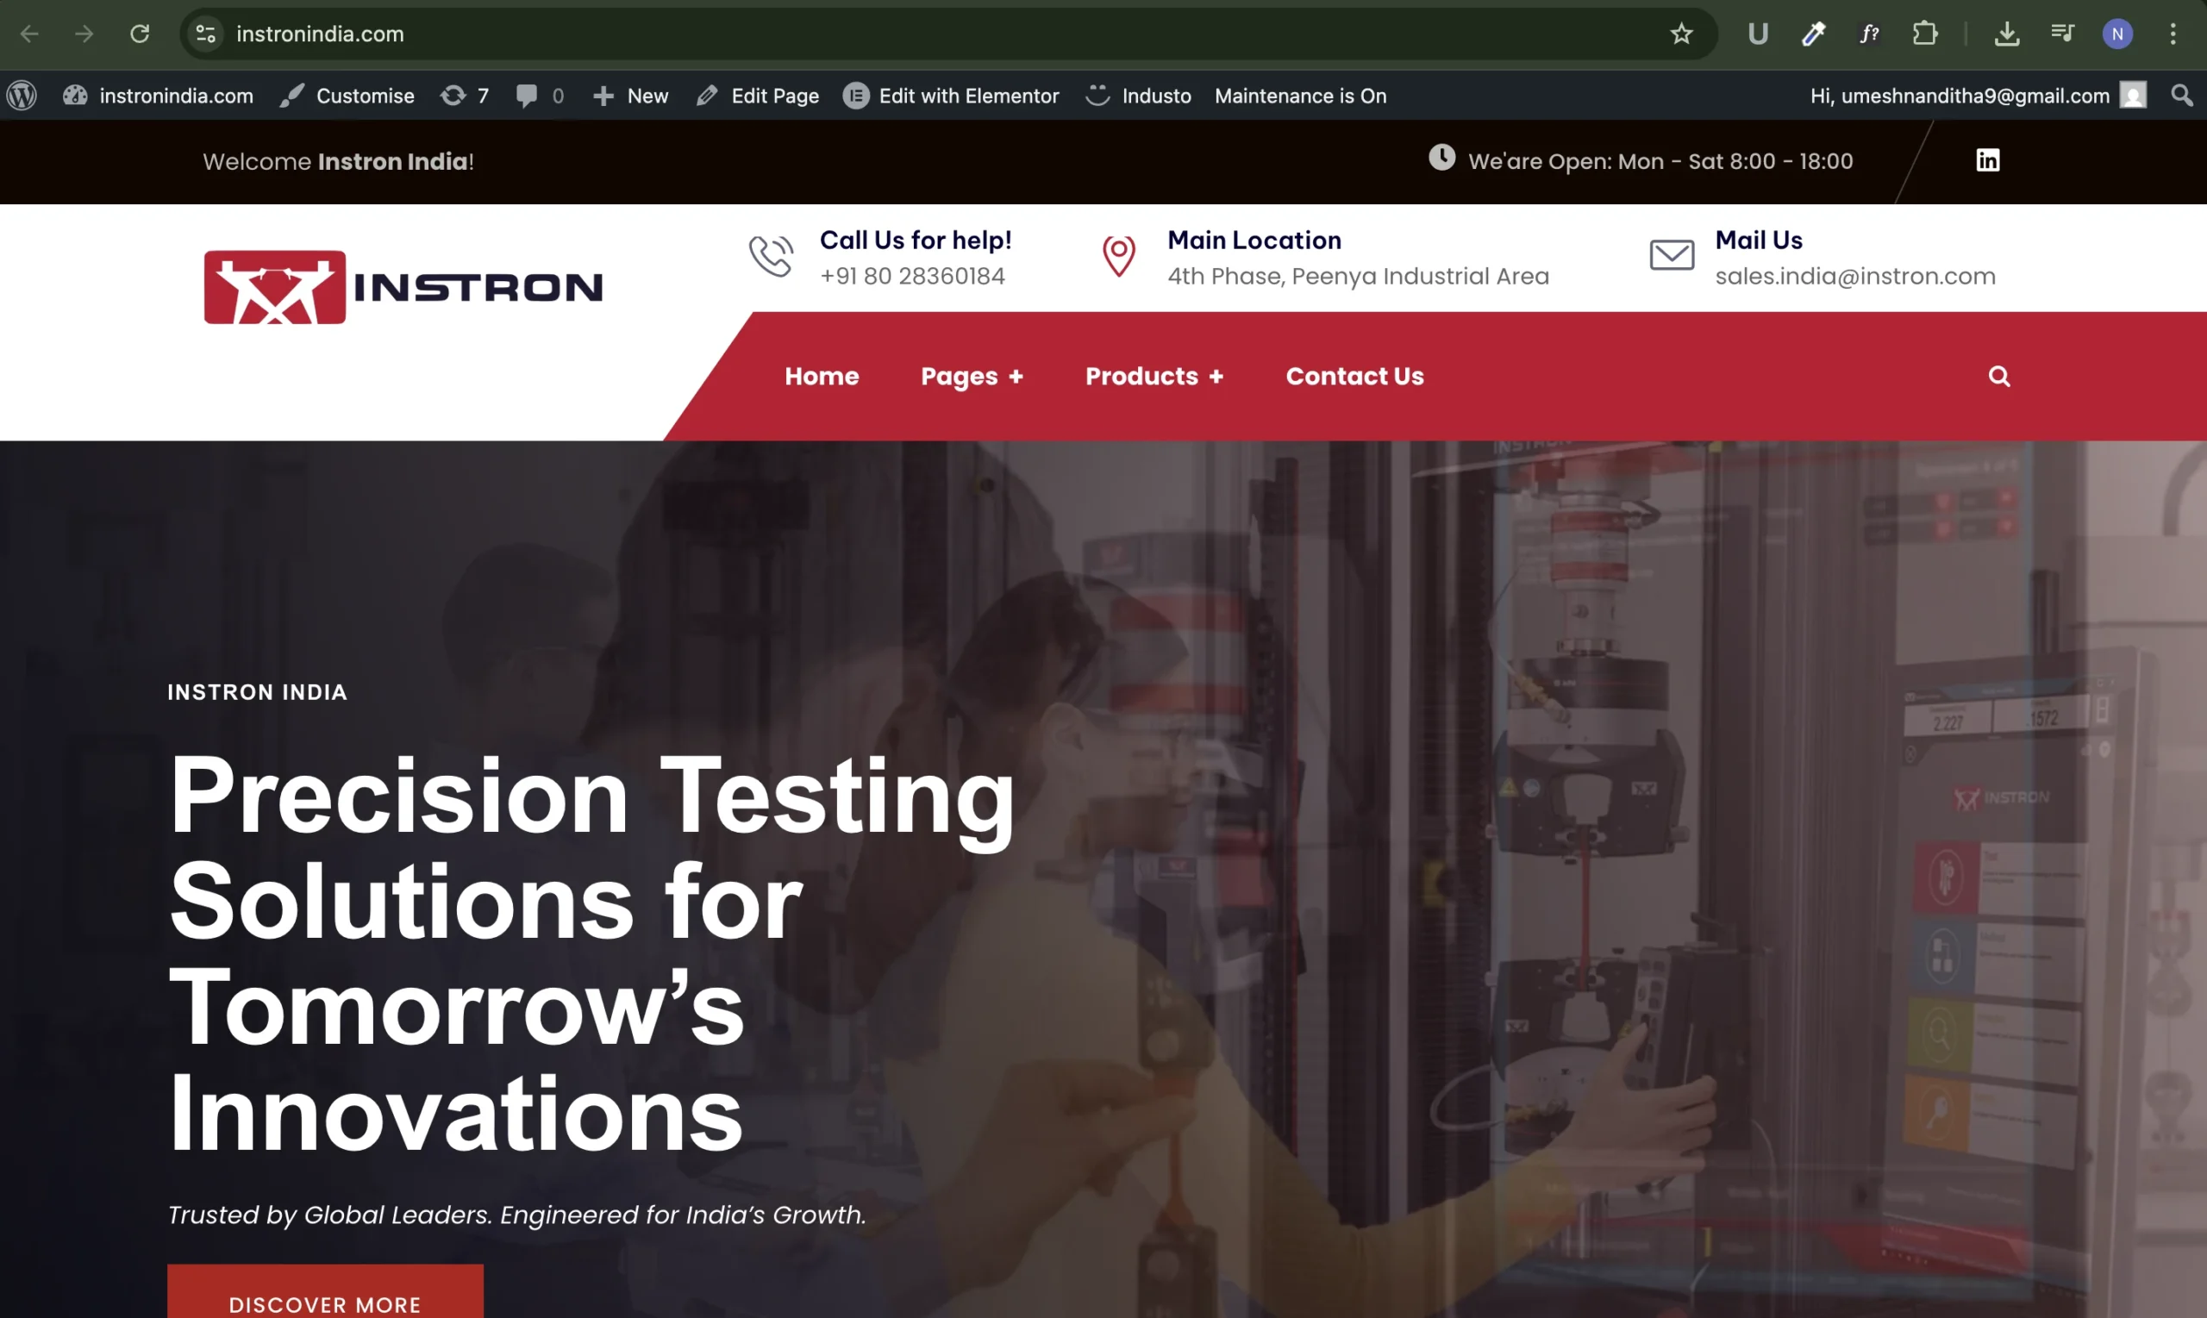Open the WordPress logo menu
This screenshot has height=1318, width=2207.
[x=22, y=95]
